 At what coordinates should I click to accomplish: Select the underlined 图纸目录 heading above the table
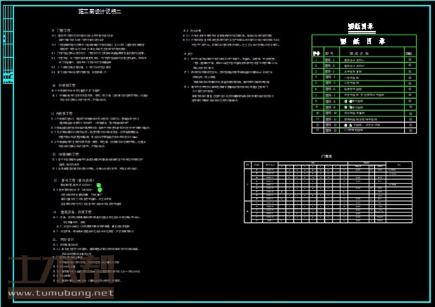361,27
